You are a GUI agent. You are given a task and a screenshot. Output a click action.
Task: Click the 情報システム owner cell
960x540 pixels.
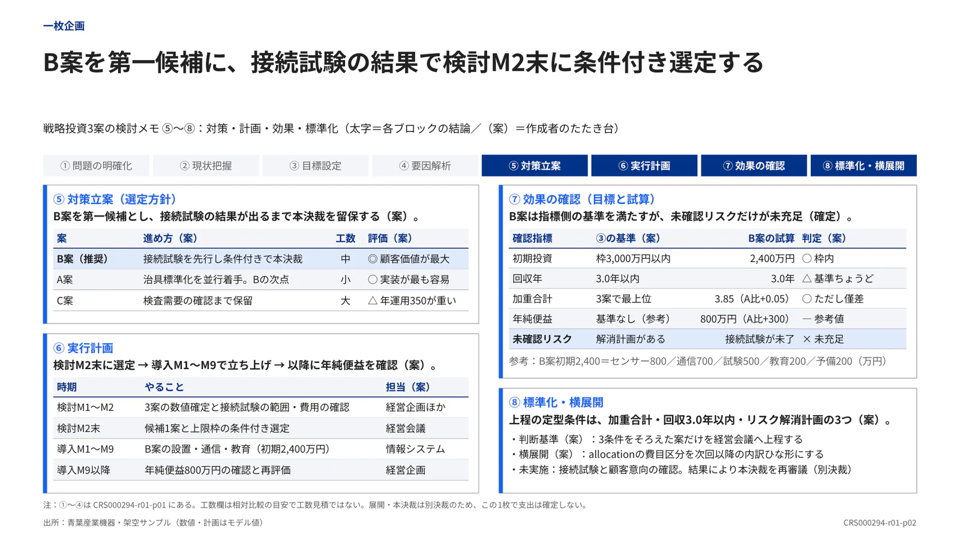[415, 449]
